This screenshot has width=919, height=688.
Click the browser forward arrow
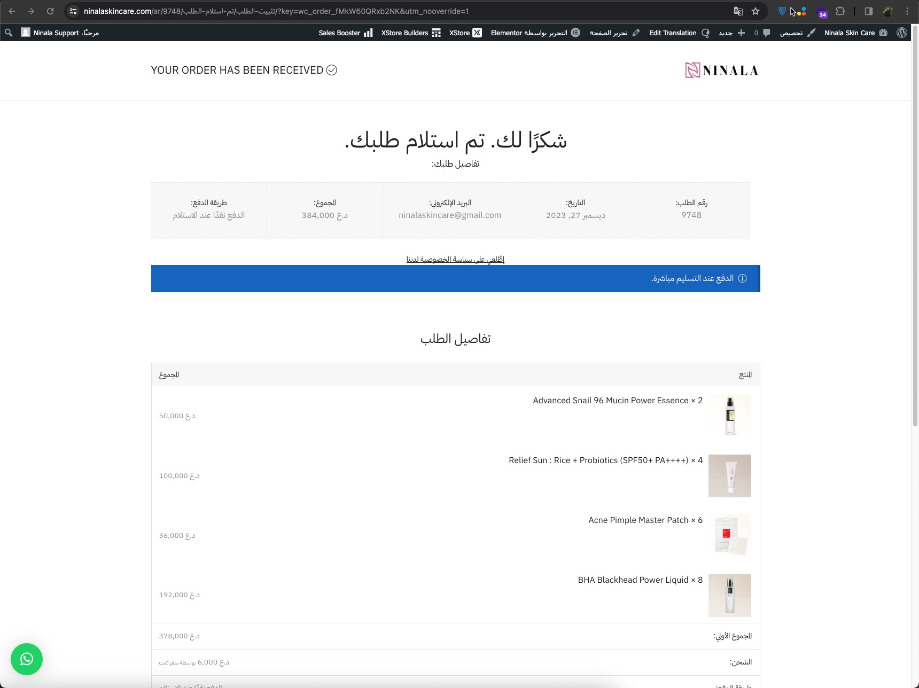point(31,11)
